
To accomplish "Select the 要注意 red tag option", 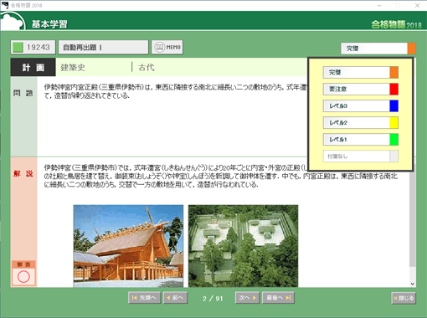I will pos(361,89).
